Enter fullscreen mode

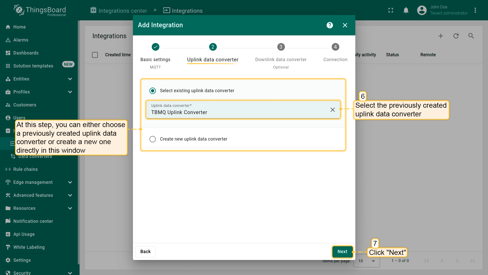[391, 10]
